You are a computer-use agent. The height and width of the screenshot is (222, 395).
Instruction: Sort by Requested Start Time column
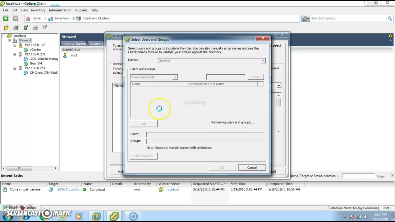210,184
